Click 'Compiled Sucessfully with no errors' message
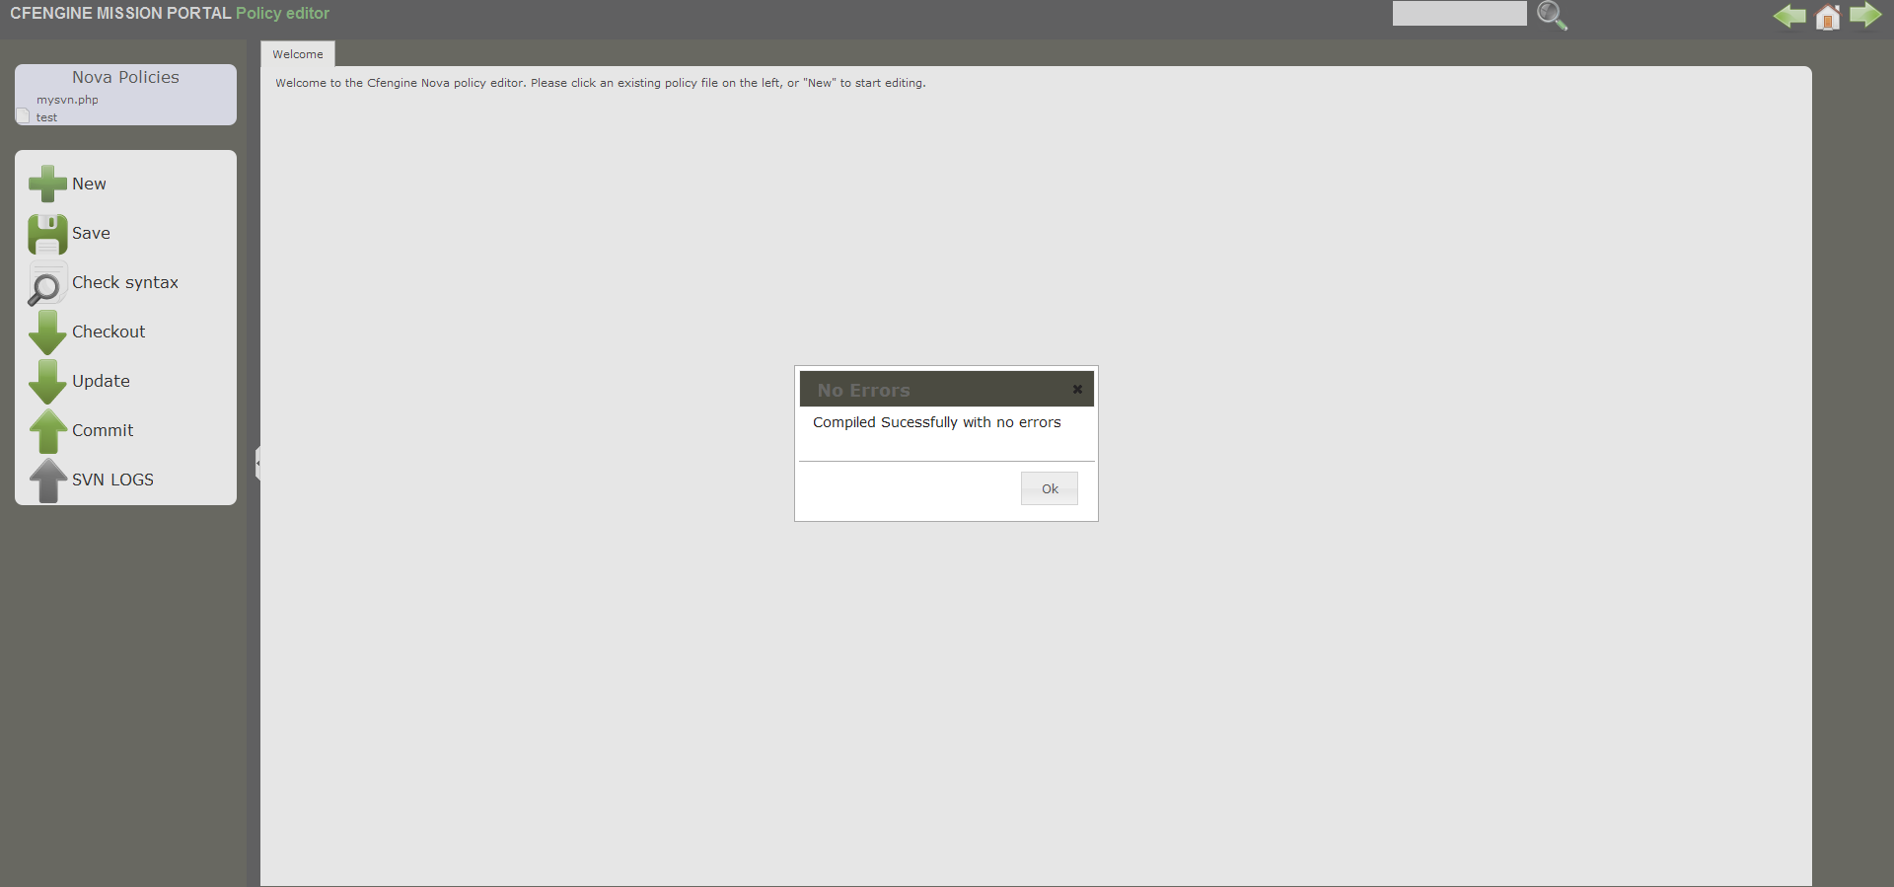1894x887 pixels. pyautogui.click(x=936, y=422)
